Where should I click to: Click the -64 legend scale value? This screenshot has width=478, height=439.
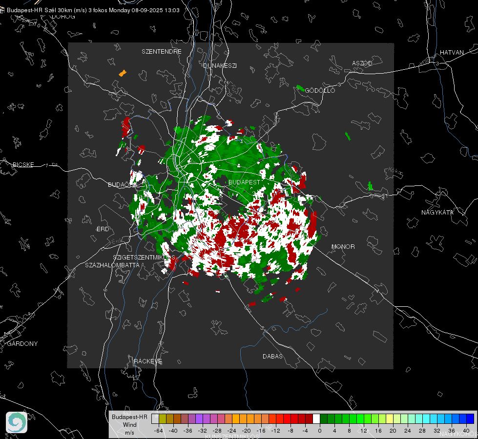(x=159, y=431)
